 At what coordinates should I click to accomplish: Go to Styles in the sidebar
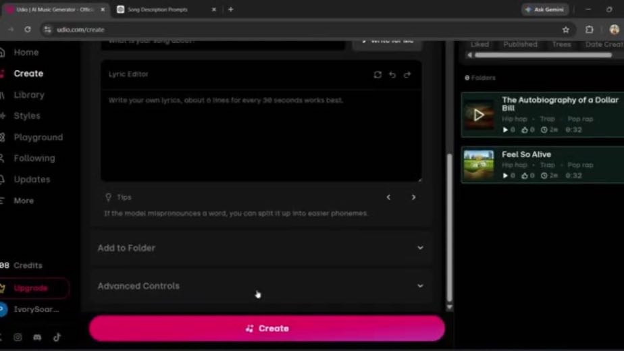(x=26, y=116)
